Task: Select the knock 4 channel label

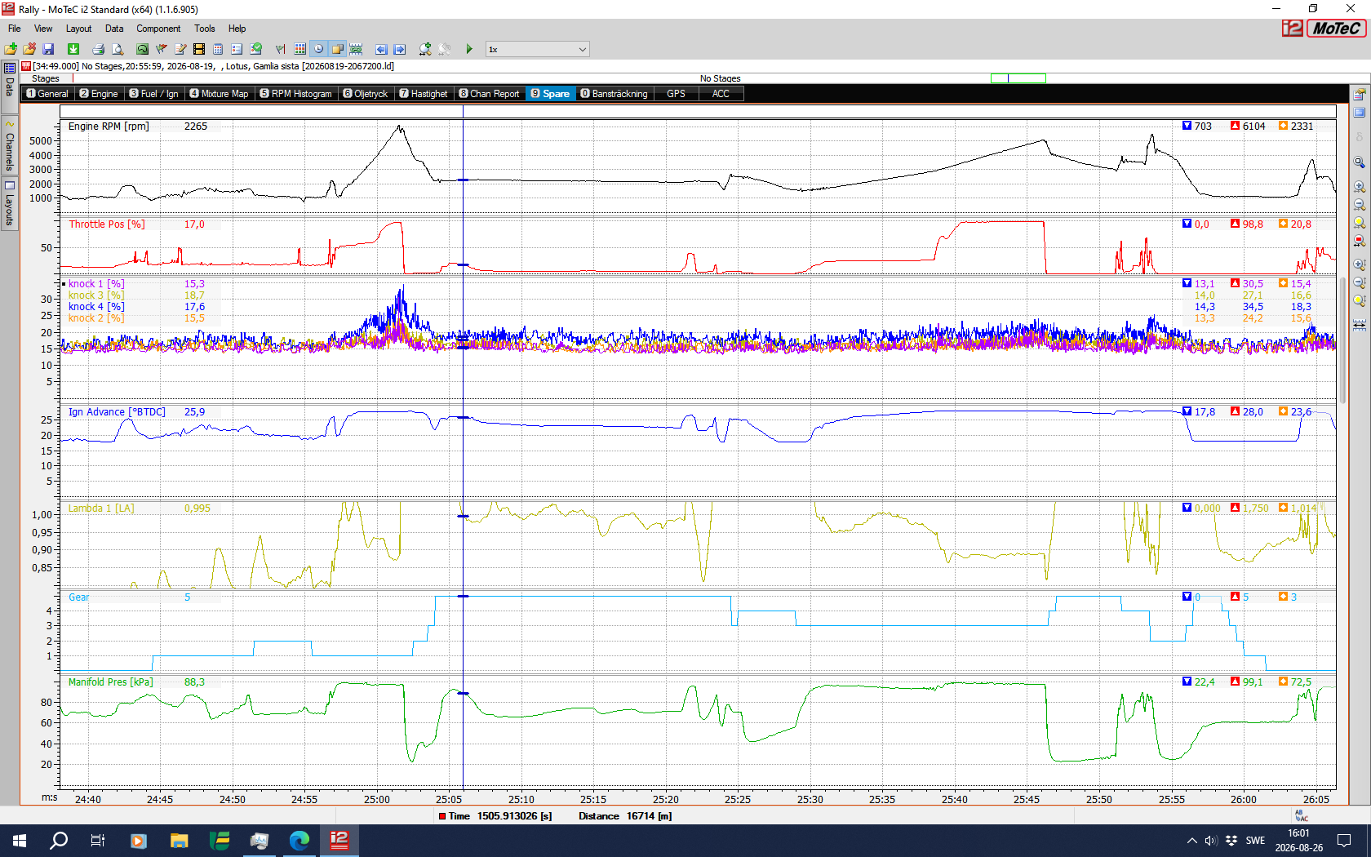Action: click(x=96, y=307)
